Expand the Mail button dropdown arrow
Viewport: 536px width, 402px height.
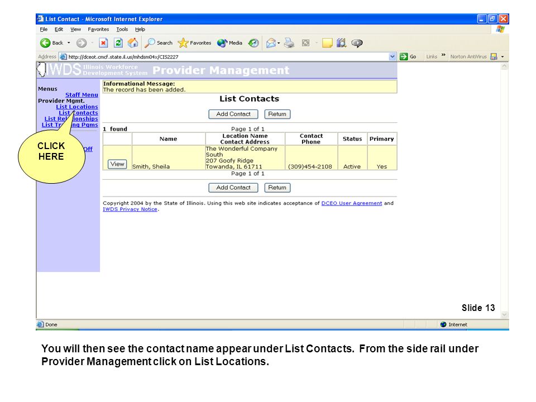point(279,43)
